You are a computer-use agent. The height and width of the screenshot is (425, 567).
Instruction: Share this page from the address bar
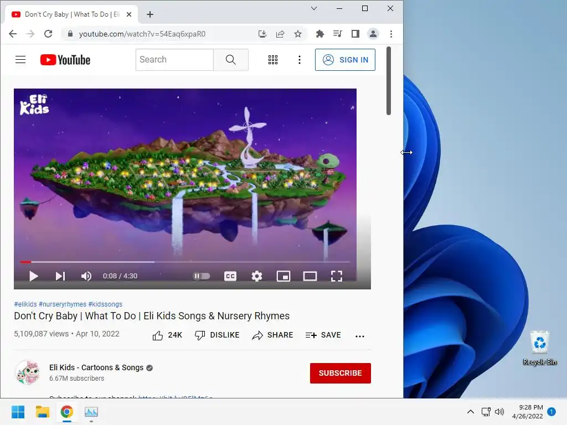tap(280, 34)
